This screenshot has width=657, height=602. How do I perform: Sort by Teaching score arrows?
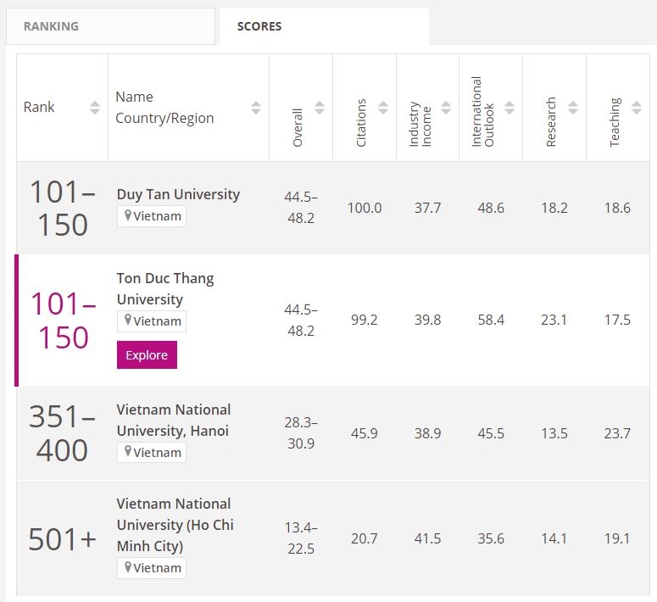click(x=637, y=108)
